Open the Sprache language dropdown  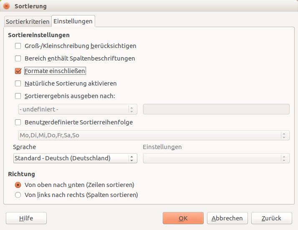coord(75,158)
